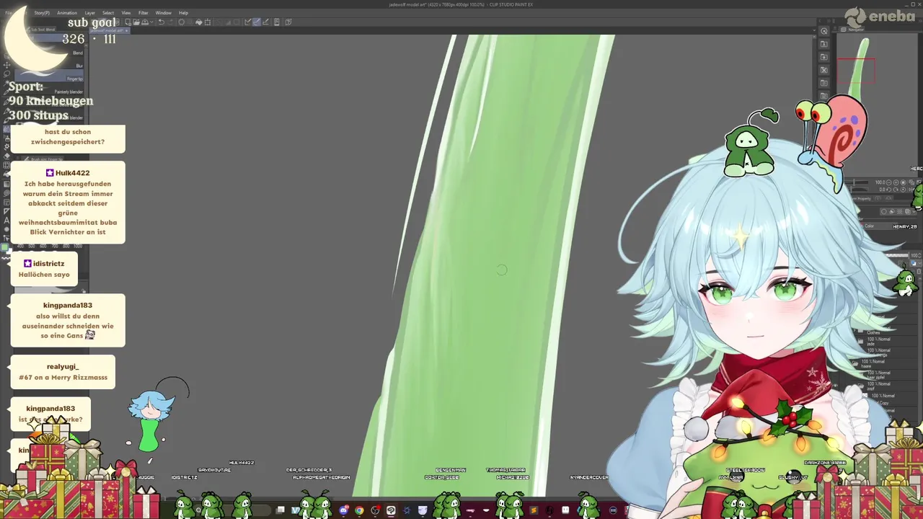Screen dimensions: 923x519
Task: Close the jadewolf model art canvas tab
Action: click(126, 30)
